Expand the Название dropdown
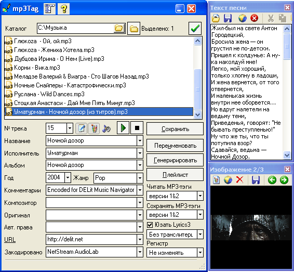This screenshot has width=294, height=272. (x=140, y=141)
